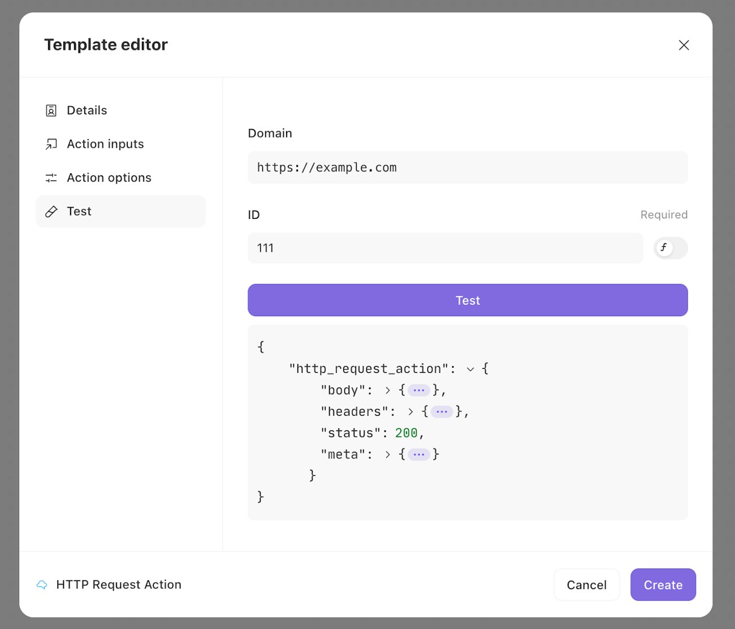This screenshot has height=629, width=735.
Task: Click the HTTP Request Action cloud icon
Action: point(42,585)
